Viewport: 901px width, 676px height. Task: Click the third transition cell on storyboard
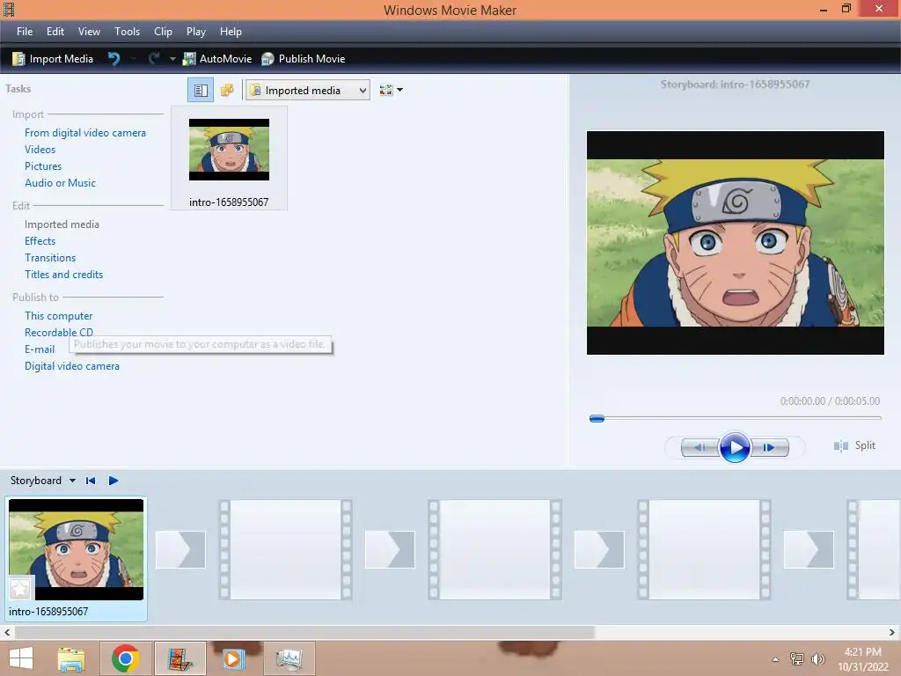click(599, 549)
